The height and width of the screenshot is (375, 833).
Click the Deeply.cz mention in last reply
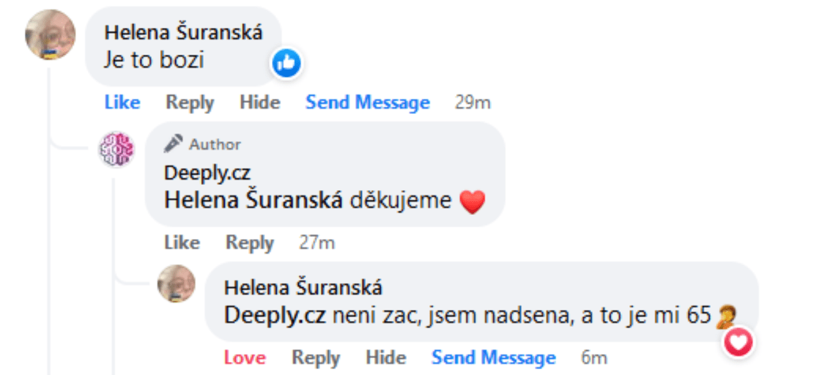pyautogui.click(x=275, y=315)
